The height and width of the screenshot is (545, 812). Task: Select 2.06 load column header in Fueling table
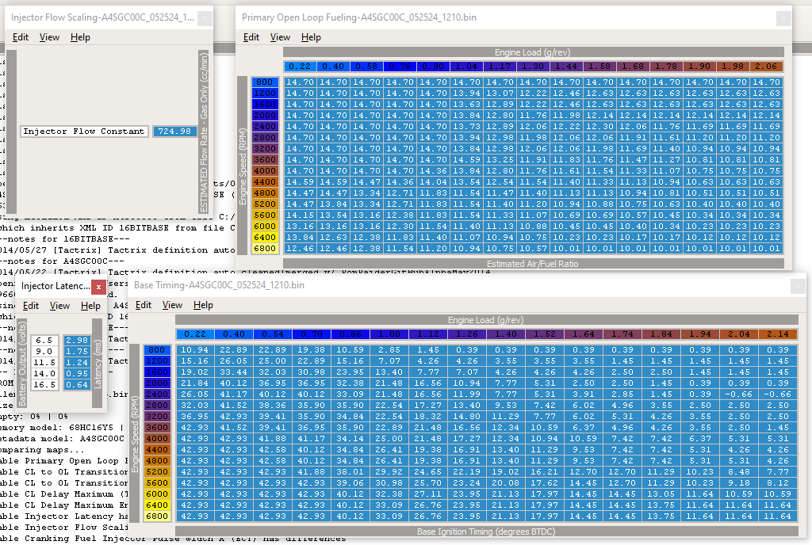click(x=767, y=67)
